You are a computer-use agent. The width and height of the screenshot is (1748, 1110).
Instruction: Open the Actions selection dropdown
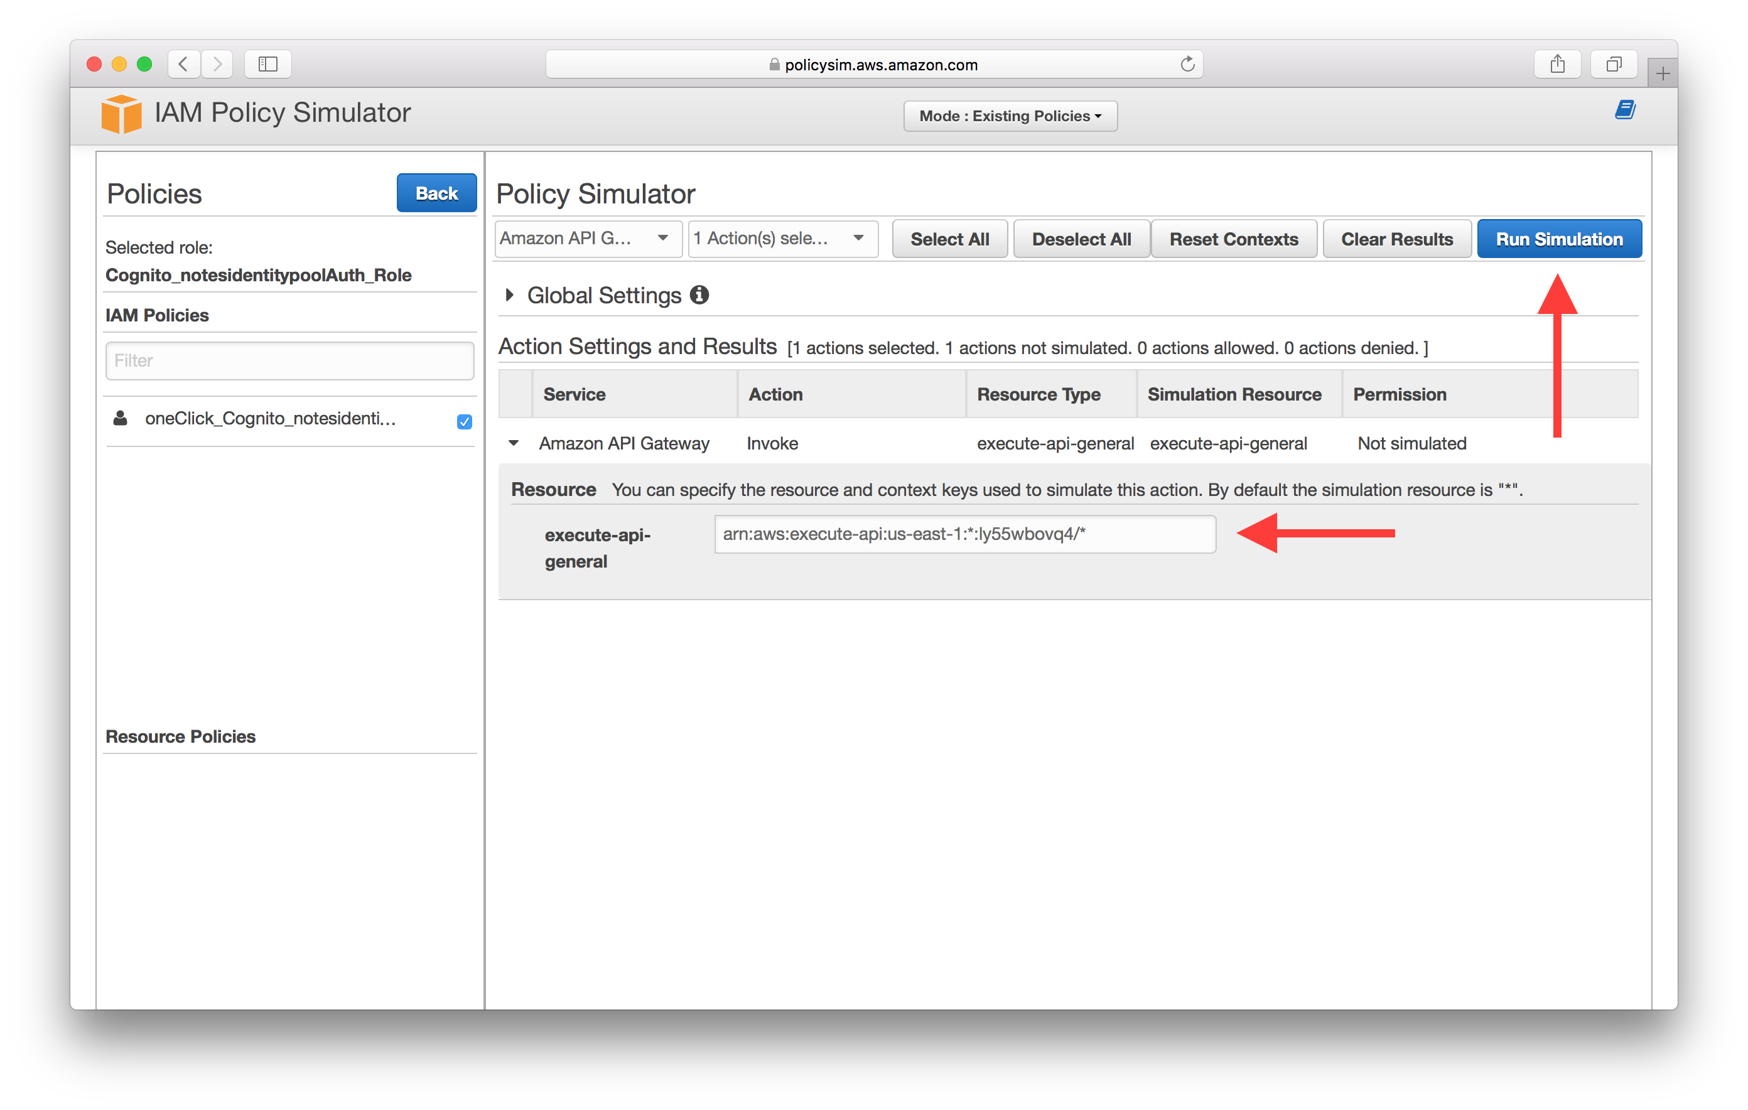[x=780, y=239]
